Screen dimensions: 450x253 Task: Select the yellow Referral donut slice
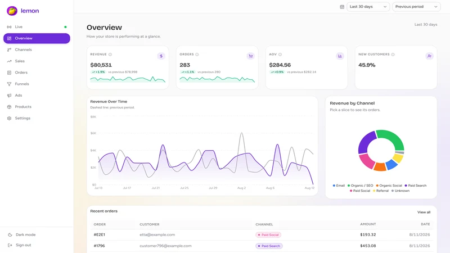click(398, 158)
